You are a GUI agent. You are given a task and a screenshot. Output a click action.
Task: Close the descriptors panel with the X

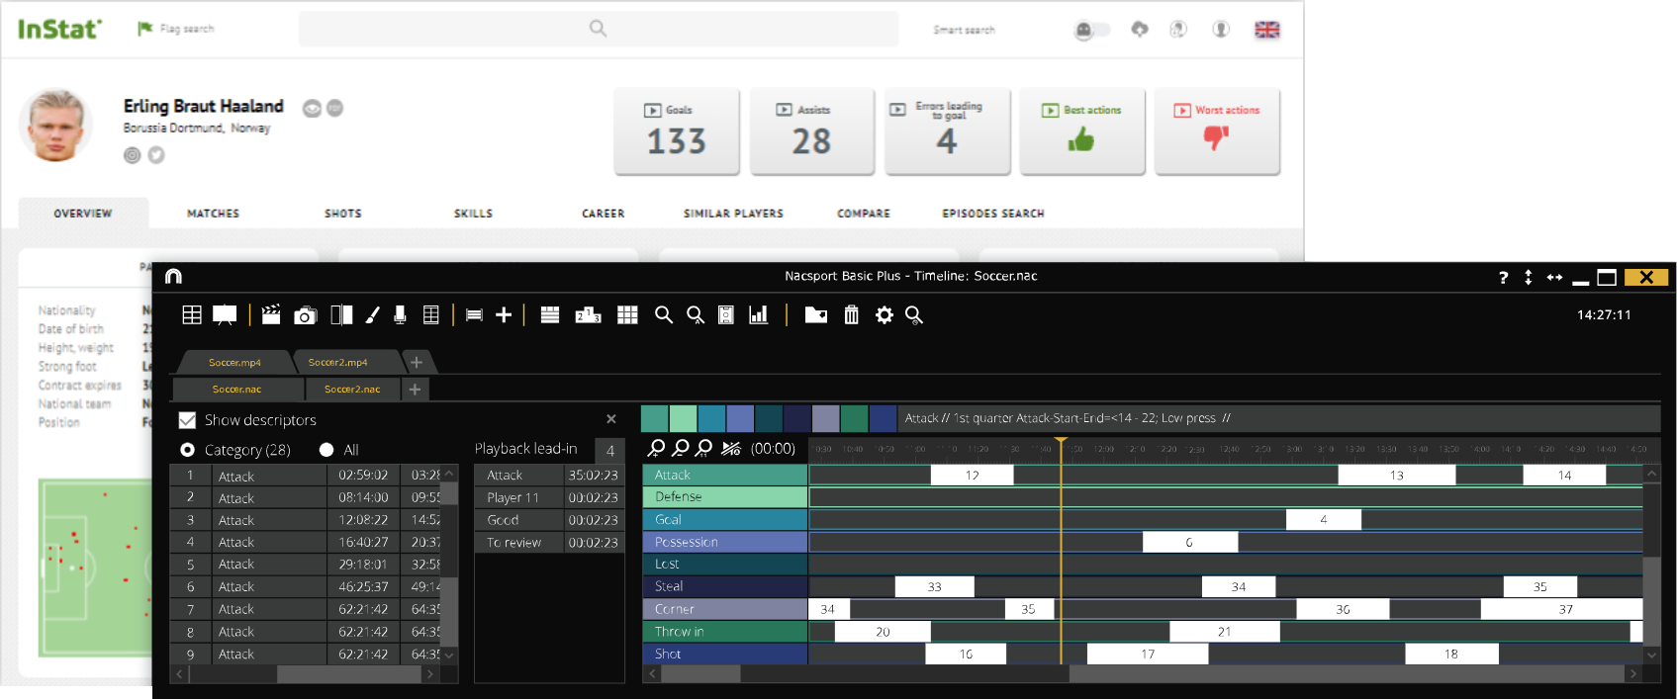(611, 419)
